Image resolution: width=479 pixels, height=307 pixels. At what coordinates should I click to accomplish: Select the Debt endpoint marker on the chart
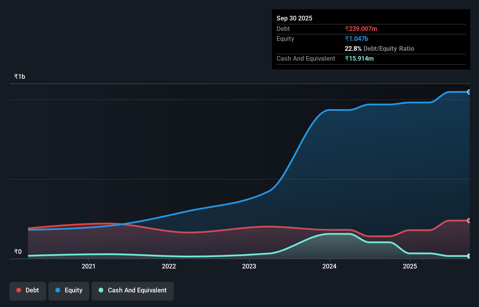[x=469, y=221]
